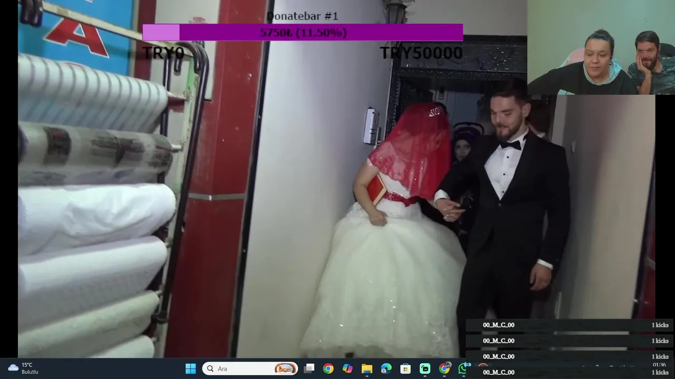This screenshot has height=379, width=675.
Task: Open Task View from the taskbar
Action: [x=309, y=368]
